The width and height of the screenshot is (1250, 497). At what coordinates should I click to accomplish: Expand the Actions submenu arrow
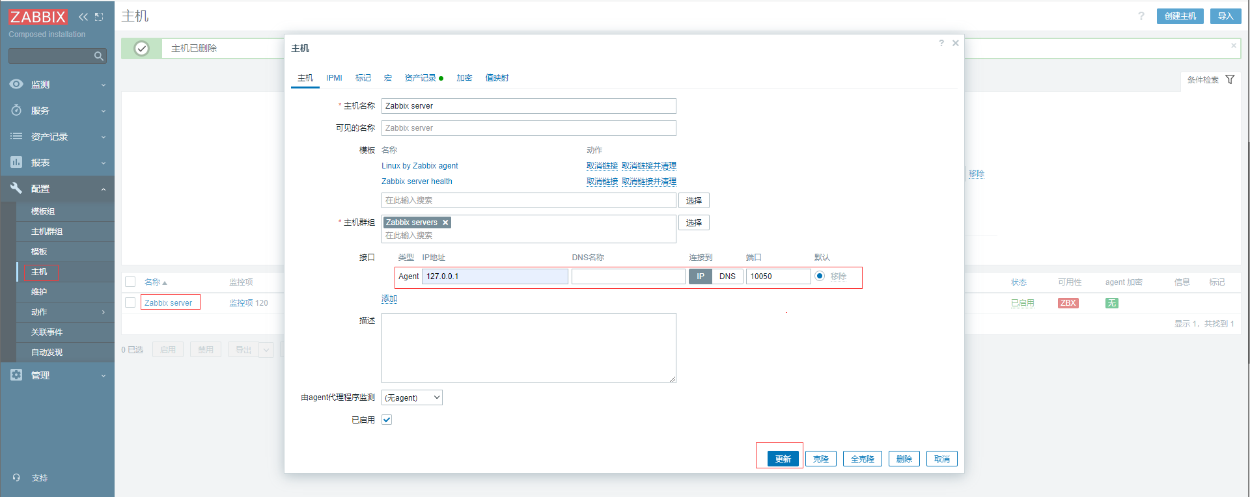tap(104, 312)
